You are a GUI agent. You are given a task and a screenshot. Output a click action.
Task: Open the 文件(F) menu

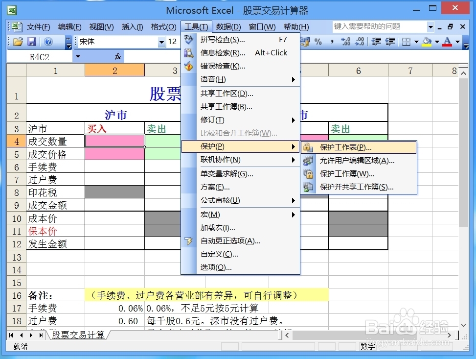point(39,27)
